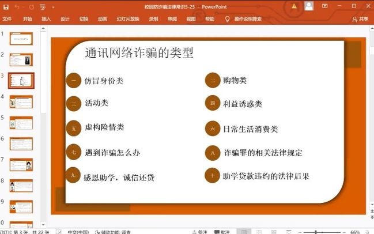Toggle the 备注 notes pane
This screenshot has height=234, width=374.
click(199, 232)
